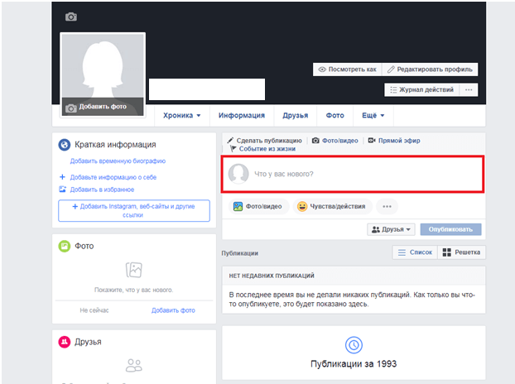The height and width of the screenshot is (384, 515).
Task: Click the Чувства/действия button
Action: click(331, 206)
